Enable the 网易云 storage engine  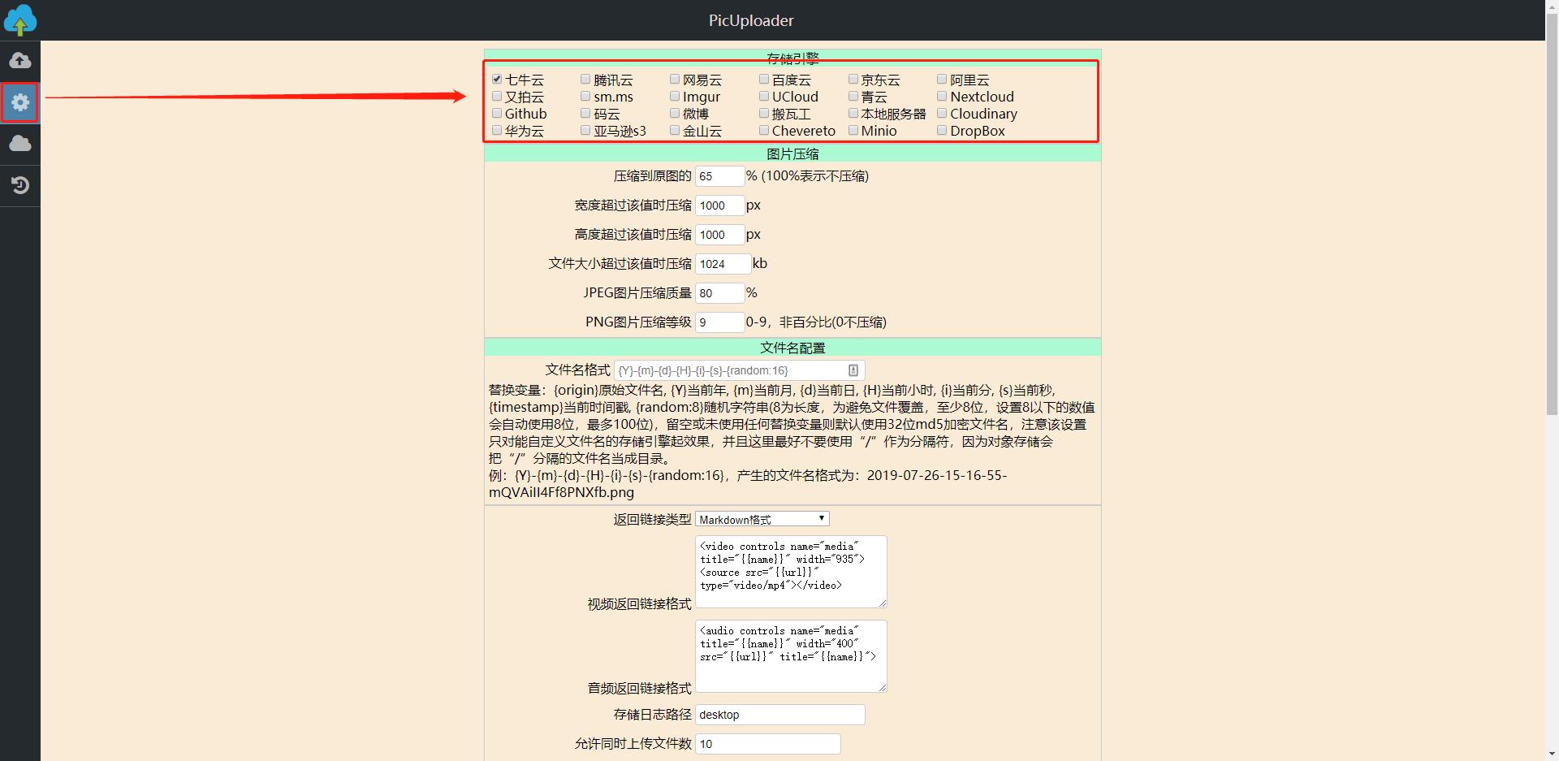pos(675,80)
